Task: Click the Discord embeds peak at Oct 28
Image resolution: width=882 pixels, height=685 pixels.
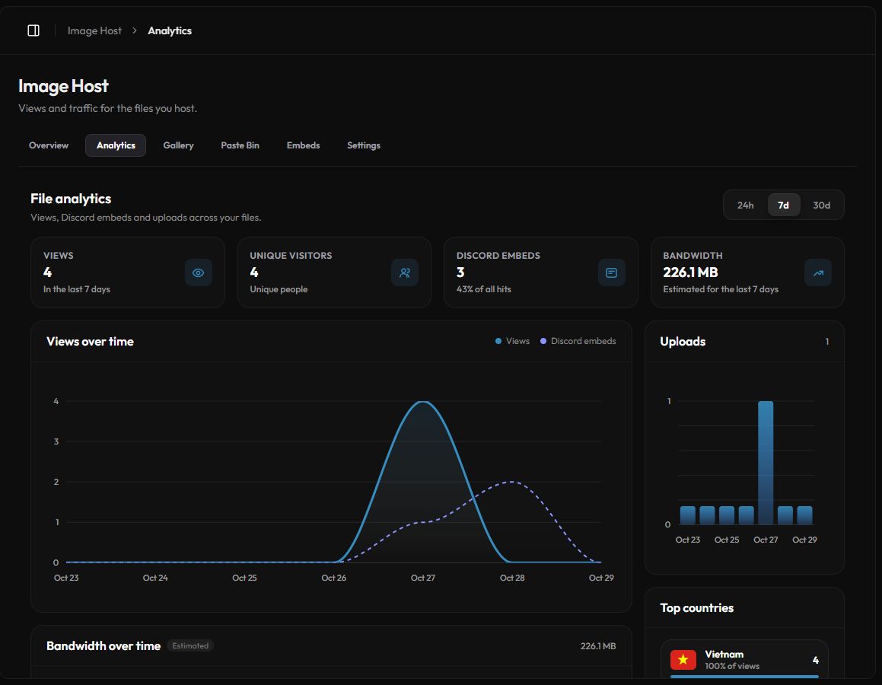Action: tap(512, 482)
